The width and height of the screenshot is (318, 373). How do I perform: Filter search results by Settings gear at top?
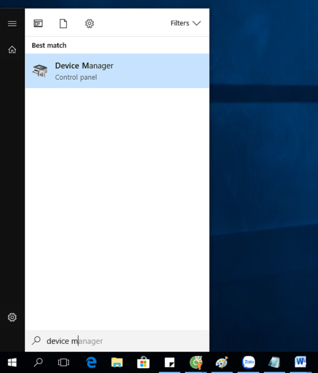90,23
